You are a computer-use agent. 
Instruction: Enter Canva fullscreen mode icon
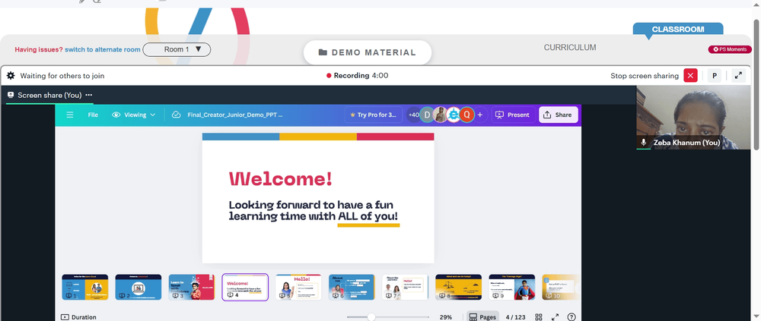tap(556, 317)
